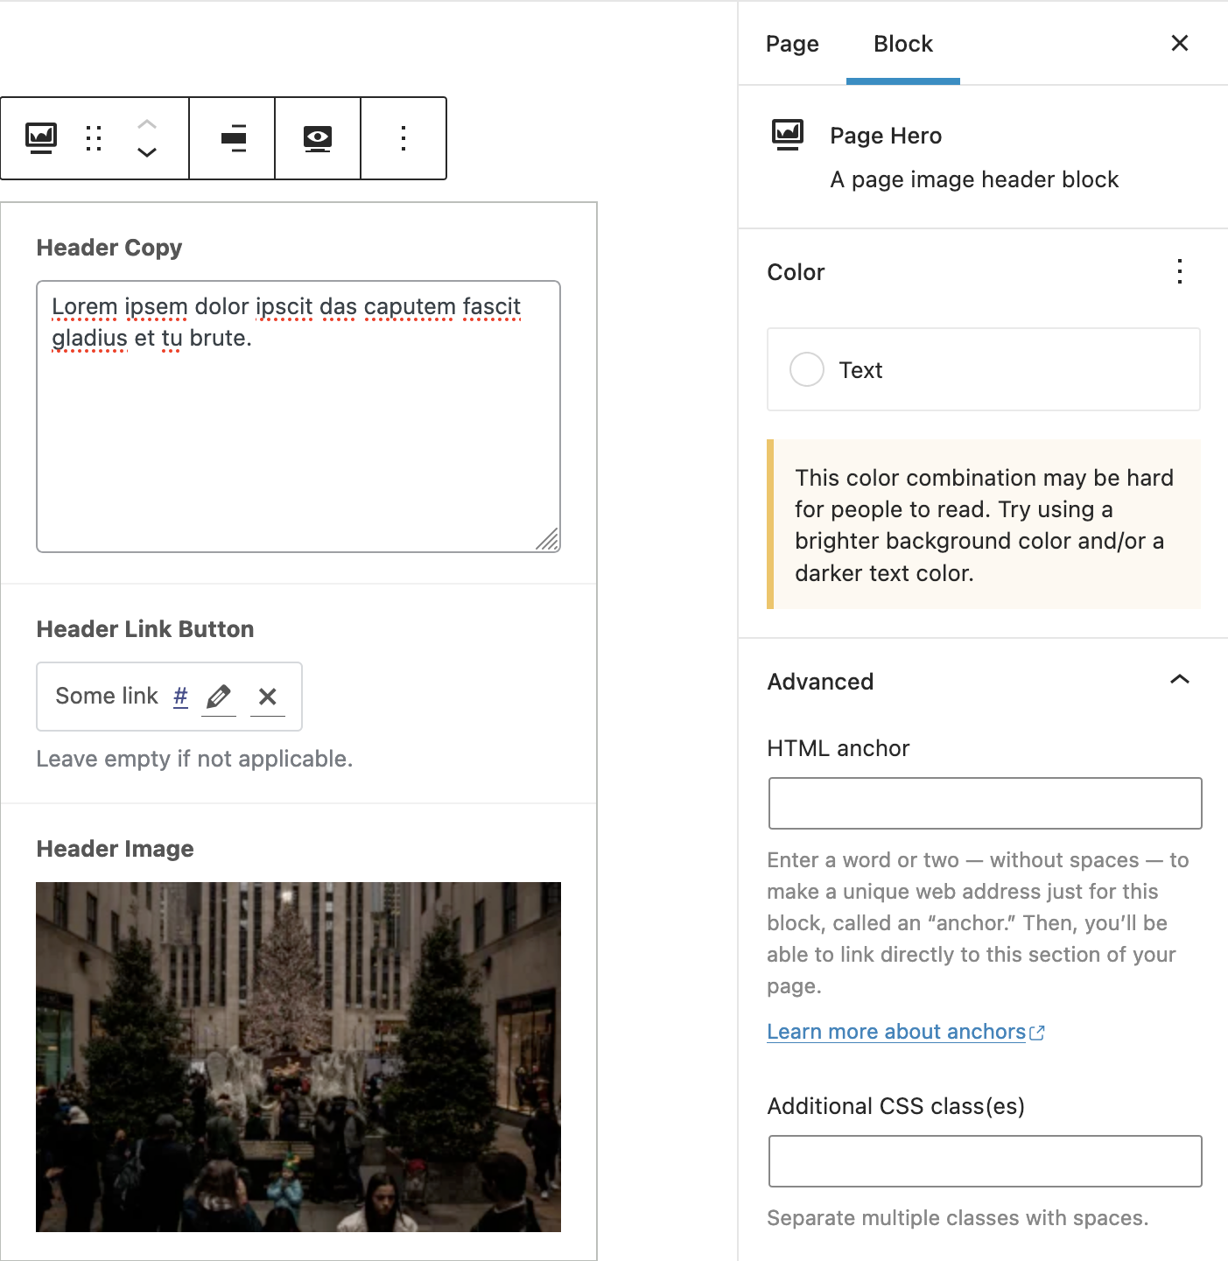Select the Text color radio circle
The width and height of the screenshot is (1228, 1261).
806,369
